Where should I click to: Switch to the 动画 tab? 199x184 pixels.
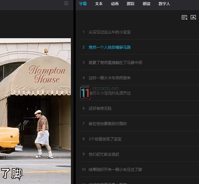115,4
